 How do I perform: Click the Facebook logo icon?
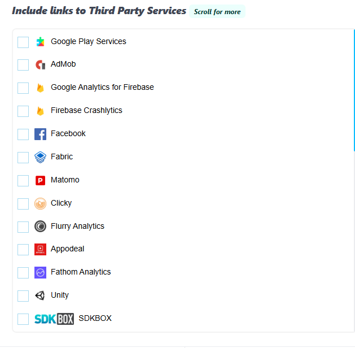(40, 134)
